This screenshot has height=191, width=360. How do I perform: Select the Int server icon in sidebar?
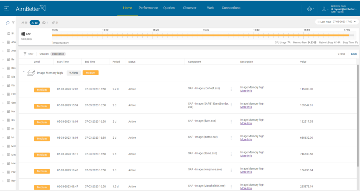coord(8,129)
